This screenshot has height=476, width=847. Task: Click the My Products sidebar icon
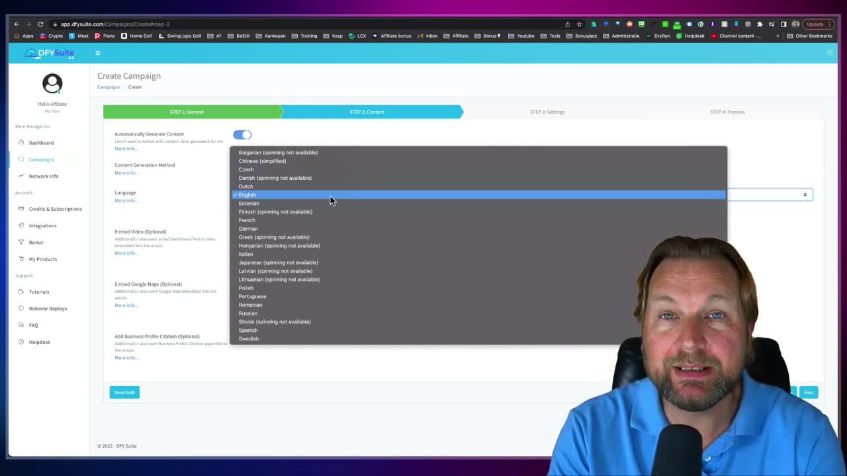point(21,259)
